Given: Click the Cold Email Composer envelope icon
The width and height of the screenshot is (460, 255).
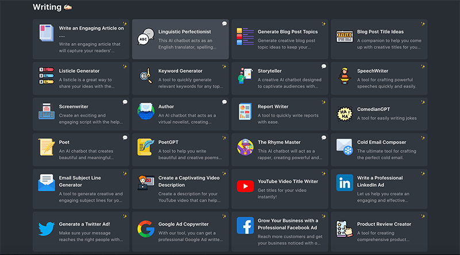Looking at the screenshot, I should click(x=344, y=147).
